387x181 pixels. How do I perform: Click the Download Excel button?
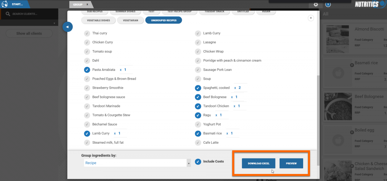[259, 163]
